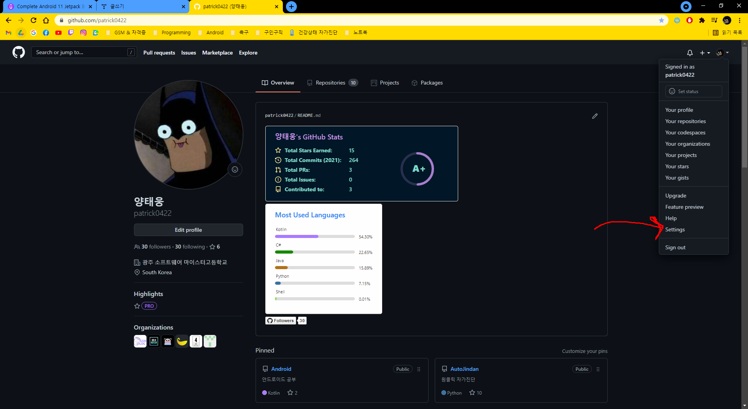
Task: Click the PRO highlight badge
Action: (x=149, y=306)
